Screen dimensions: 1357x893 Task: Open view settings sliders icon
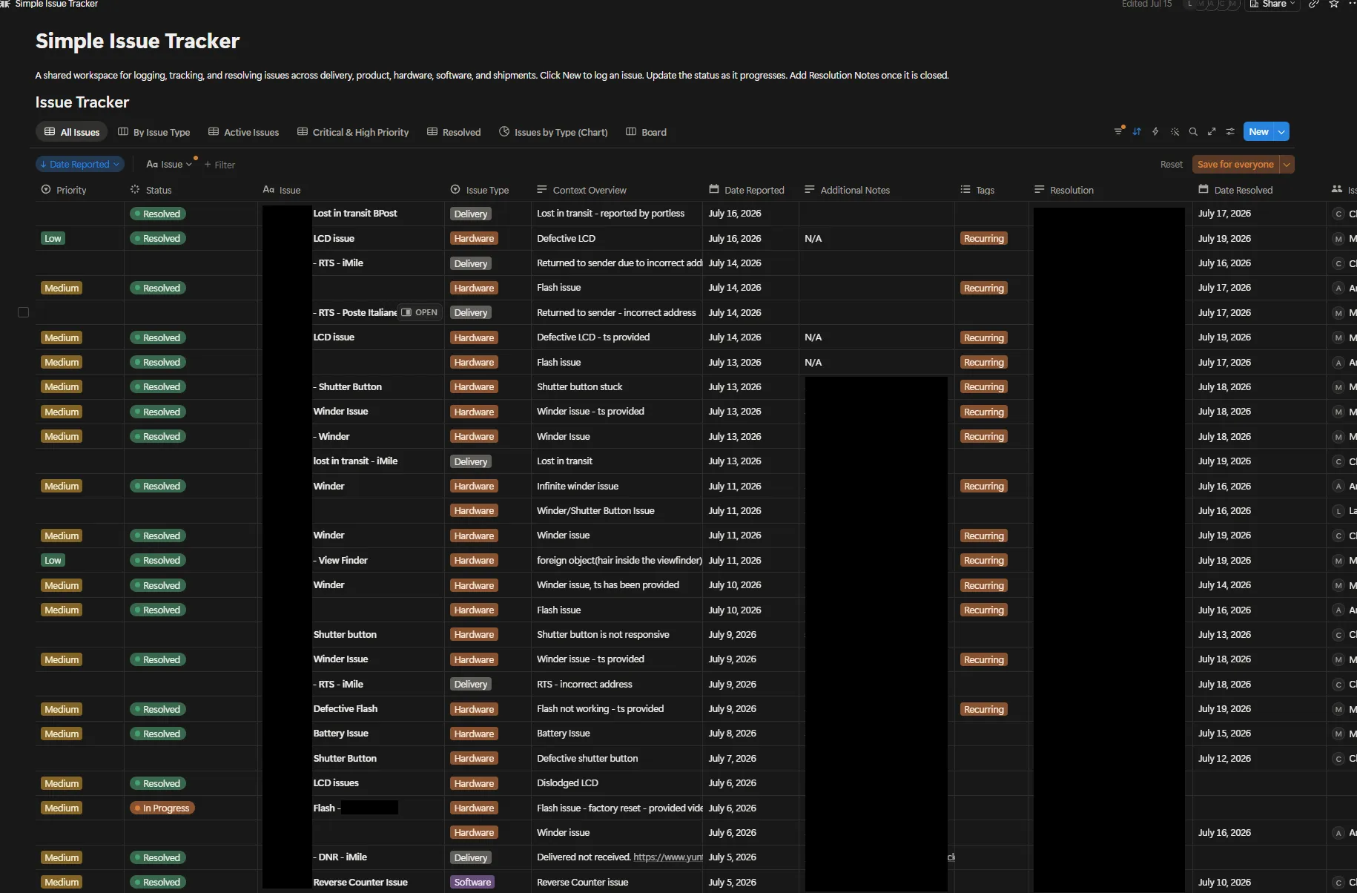(x=1230, y=131)
